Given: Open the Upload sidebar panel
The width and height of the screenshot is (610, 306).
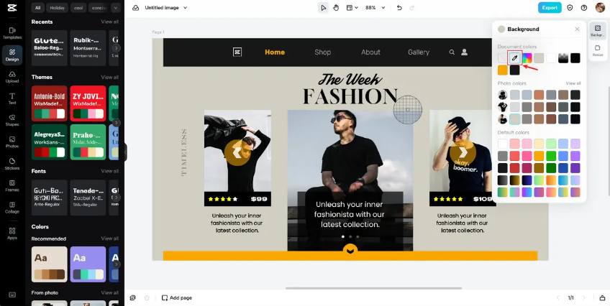Looking at the screenshot, I should (x=12, y=77).
